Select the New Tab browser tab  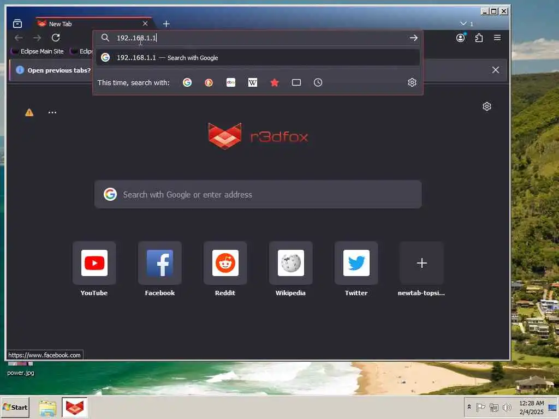pyautogui.click(x=94, y=23)
